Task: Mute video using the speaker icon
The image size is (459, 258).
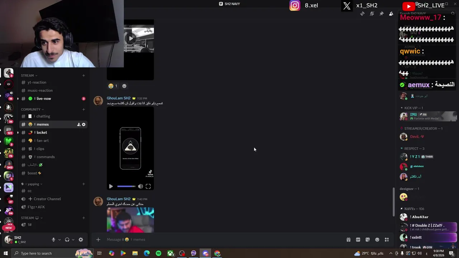Action: 140,186
